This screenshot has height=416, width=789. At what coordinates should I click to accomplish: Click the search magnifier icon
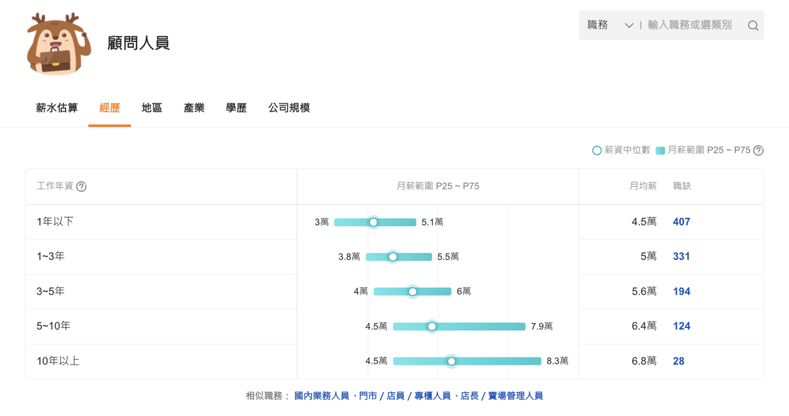click(753, 26)
